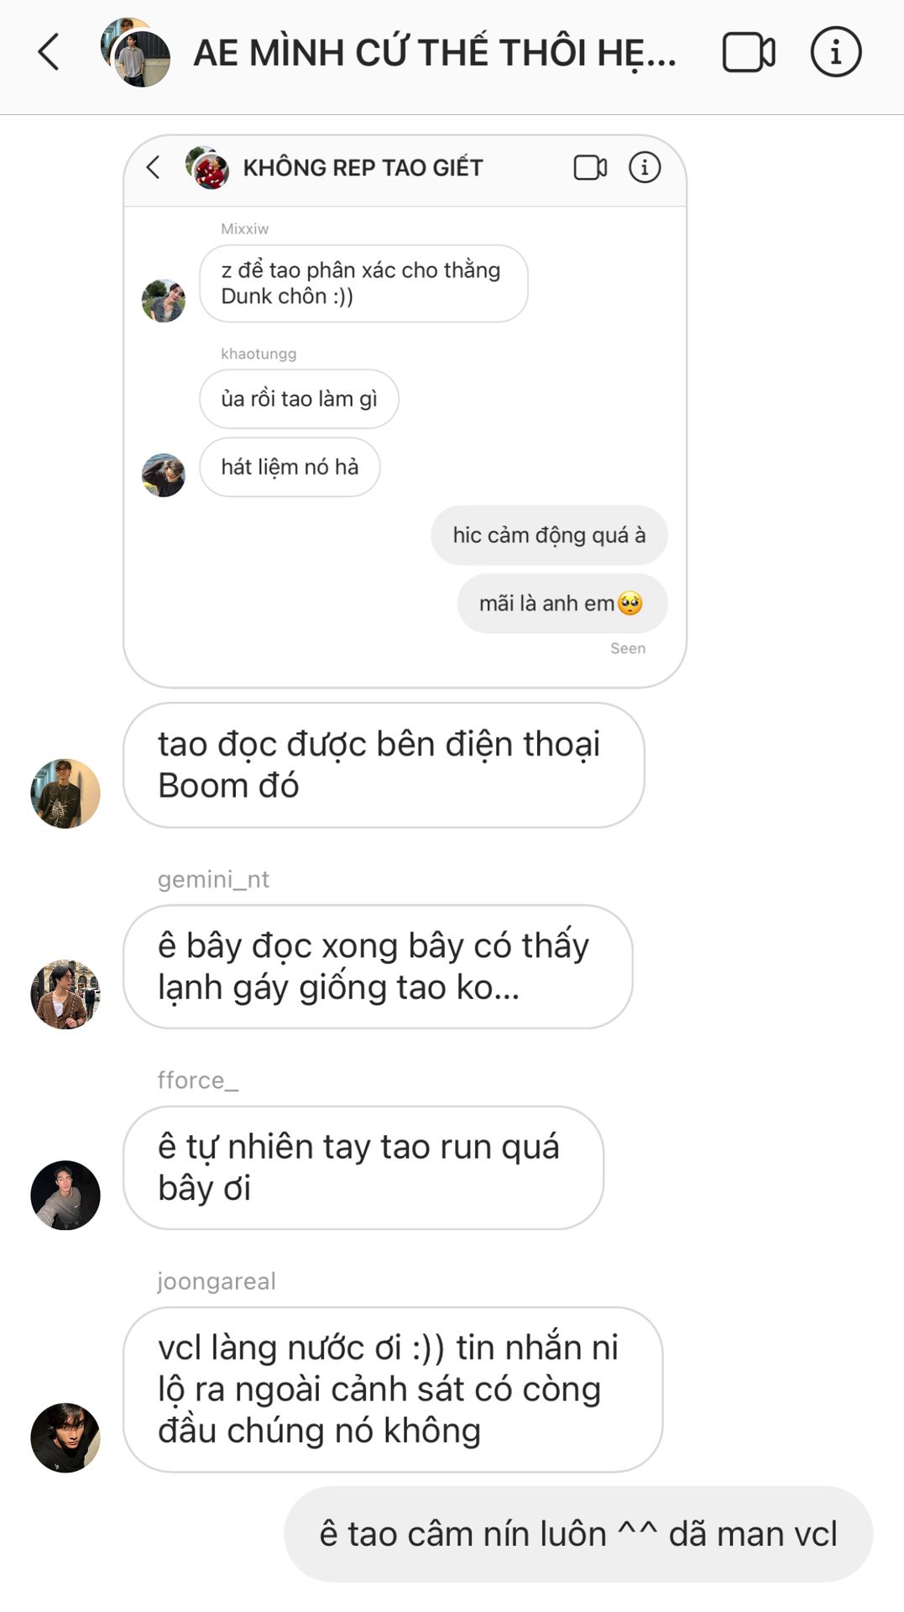The height and width of the screenshot is (1612, 904).
Task: Open the shared KHÔNG REP TAO GIẾT screenshot
Action: [405, 411]
